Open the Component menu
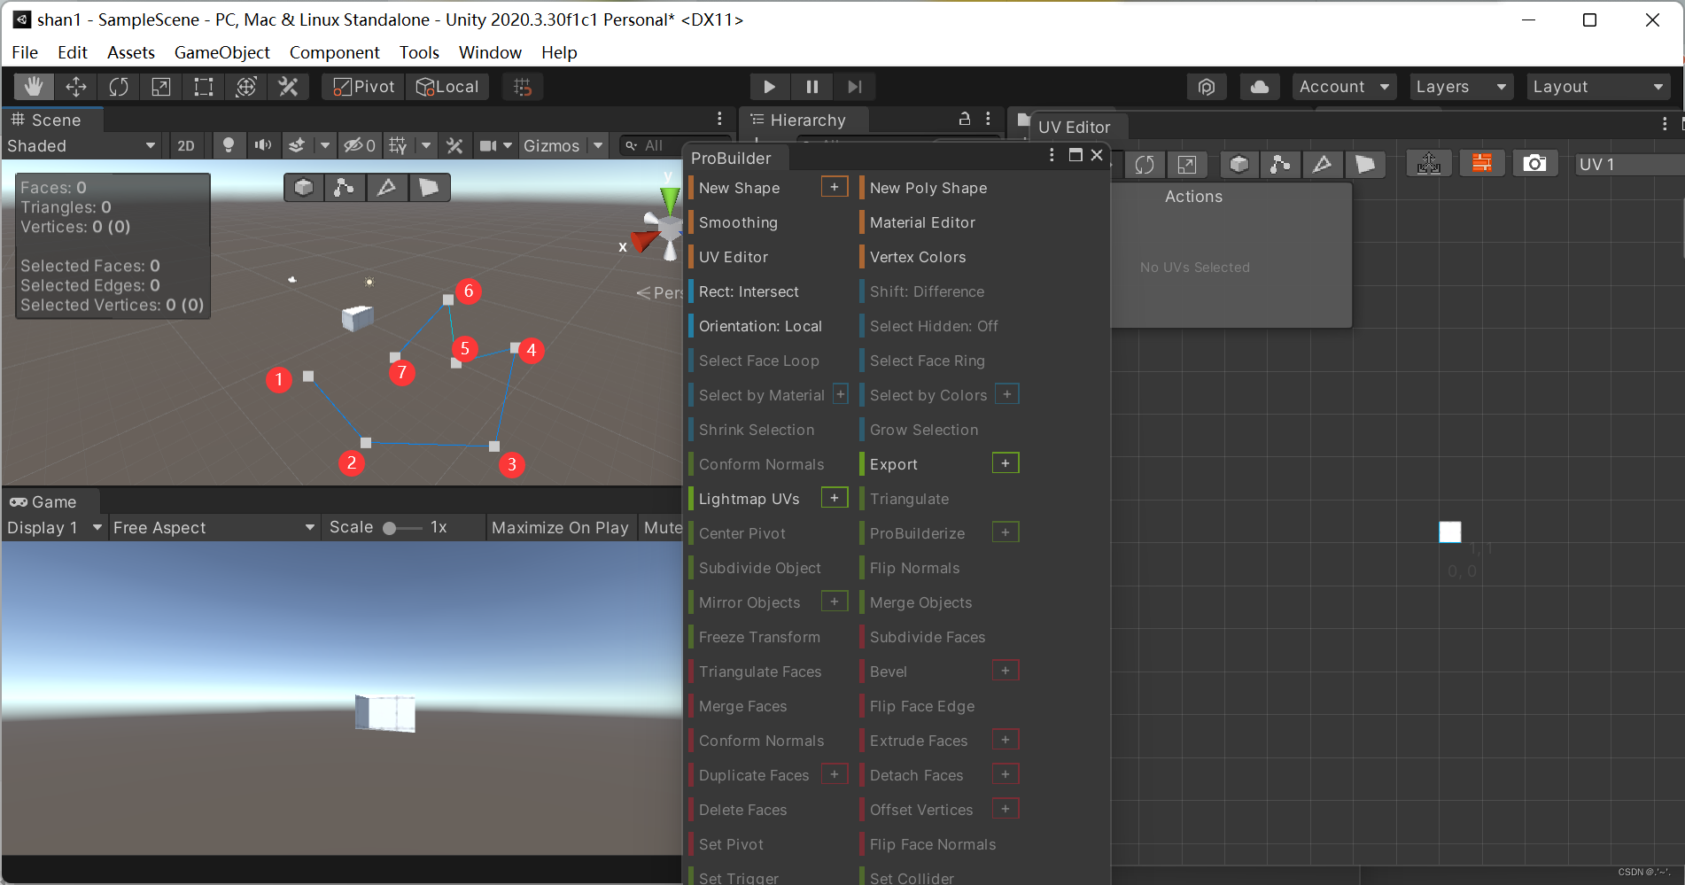The width and height of the screenshot is (1685, 885). coord(334,52)
